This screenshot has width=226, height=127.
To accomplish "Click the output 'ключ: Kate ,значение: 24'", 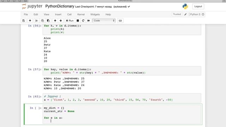I will 64,85.
